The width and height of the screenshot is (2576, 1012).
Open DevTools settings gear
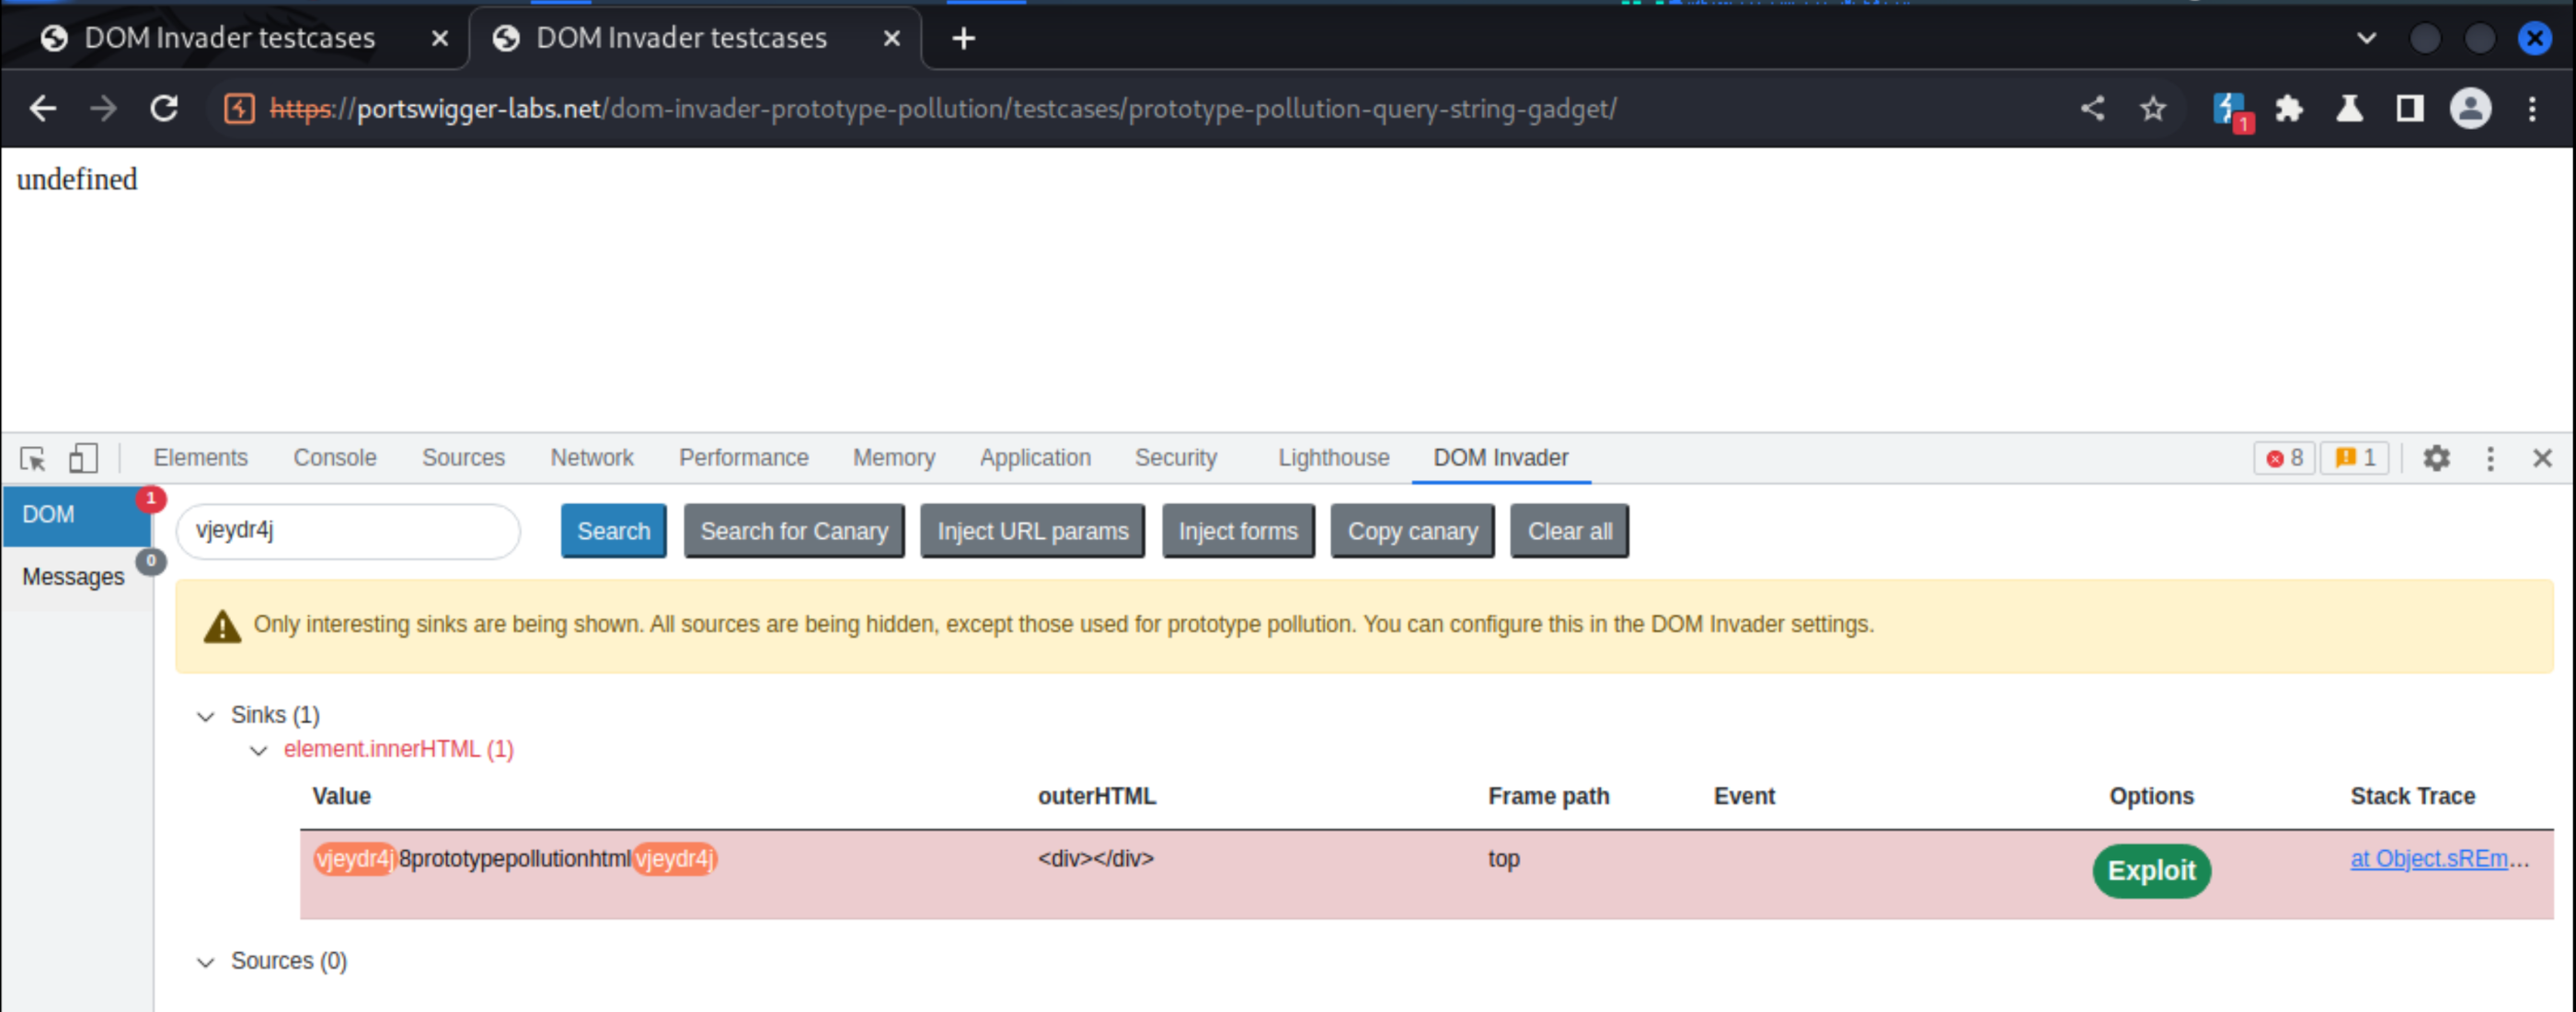point(2436,458)
